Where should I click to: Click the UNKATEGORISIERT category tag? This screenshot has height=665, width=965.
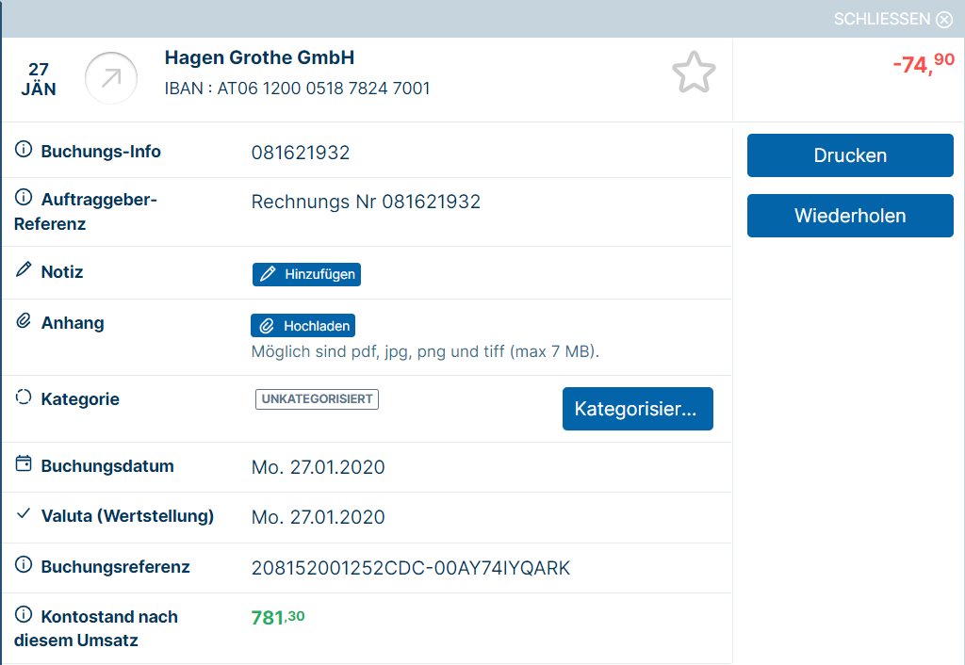[x=317, y=399]
